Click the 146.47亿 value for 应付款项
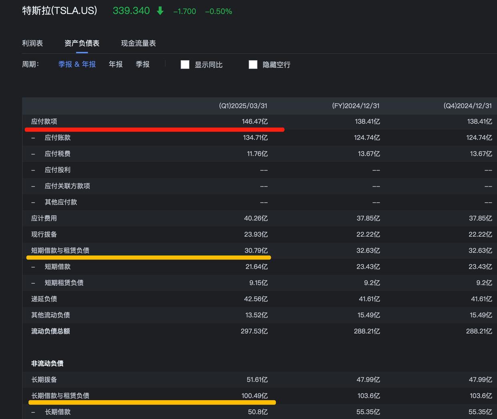The image size is (497, 419). [x=255, y=122]
